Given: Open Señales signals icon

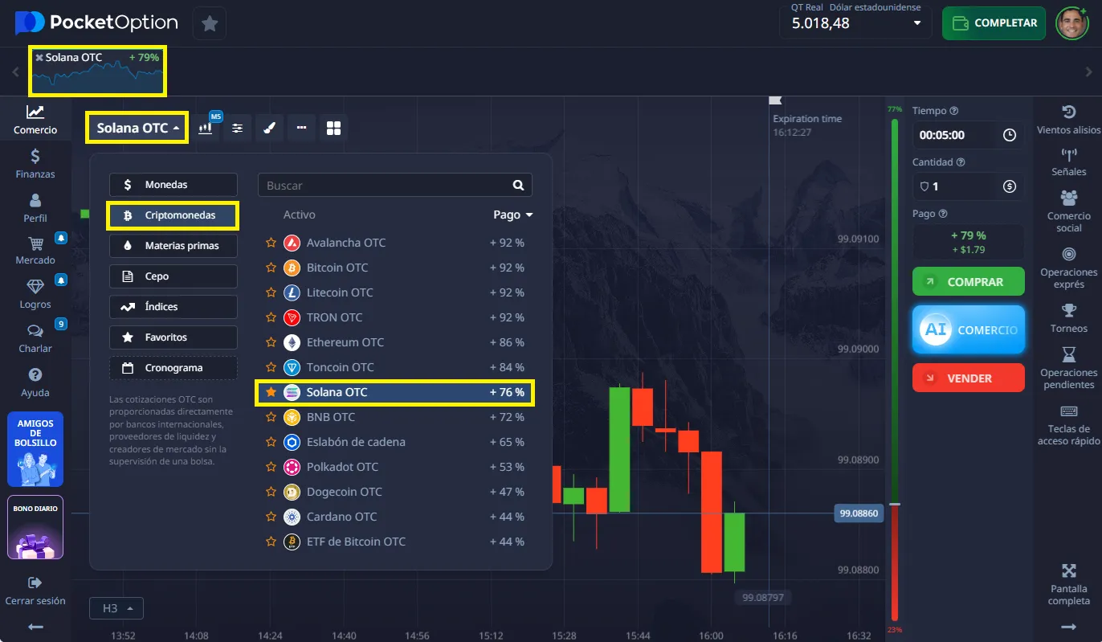Looking at the screenshot, I should click(1068, 154).
